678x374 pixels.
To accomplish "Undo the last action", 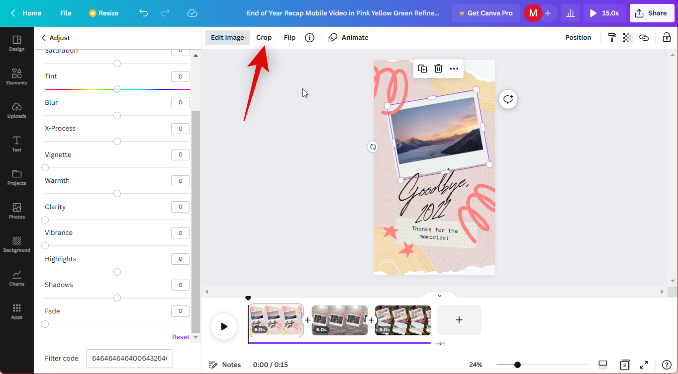I will 144,13.
